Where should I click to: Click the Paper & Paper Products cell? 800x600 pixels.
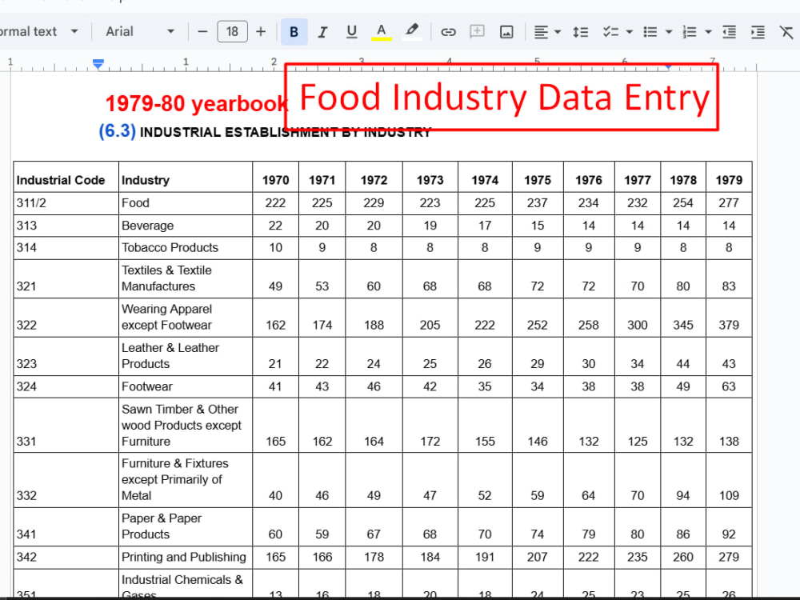click(x=186, y=526)
